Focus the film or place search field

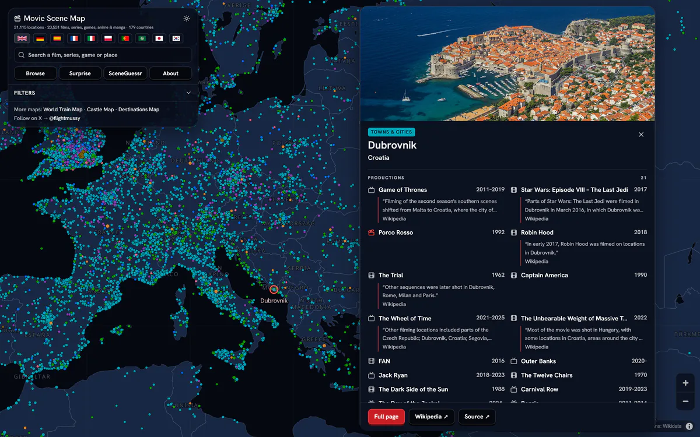pos(103,55)
